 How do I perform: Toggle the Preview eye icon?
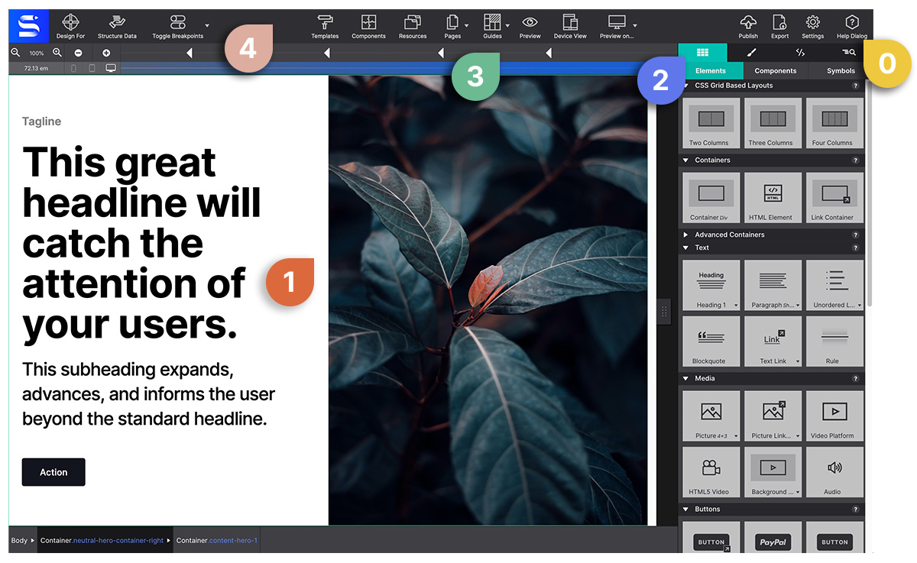click(x=530, y=22)
